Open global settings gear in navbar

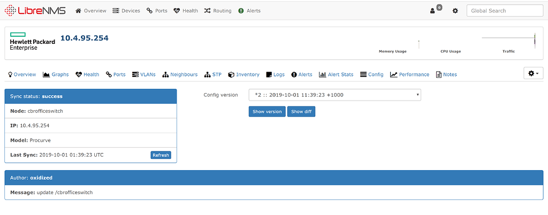point(455,11)
